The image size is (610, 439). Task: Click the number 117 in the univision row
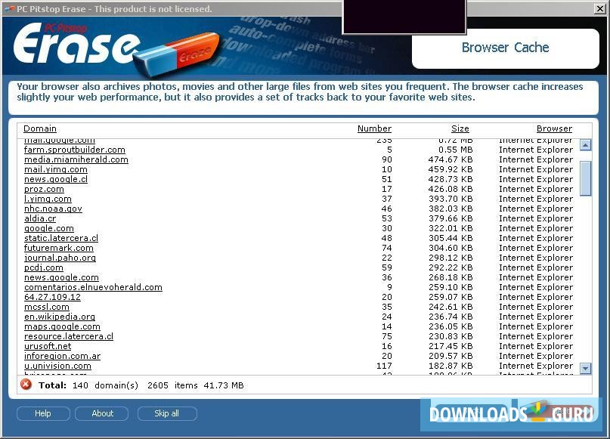tap(384, 366)
